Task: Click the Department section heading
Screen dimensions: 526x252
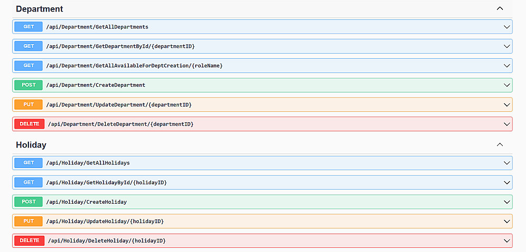Action: pyautogui.click(x=39, y=9)
